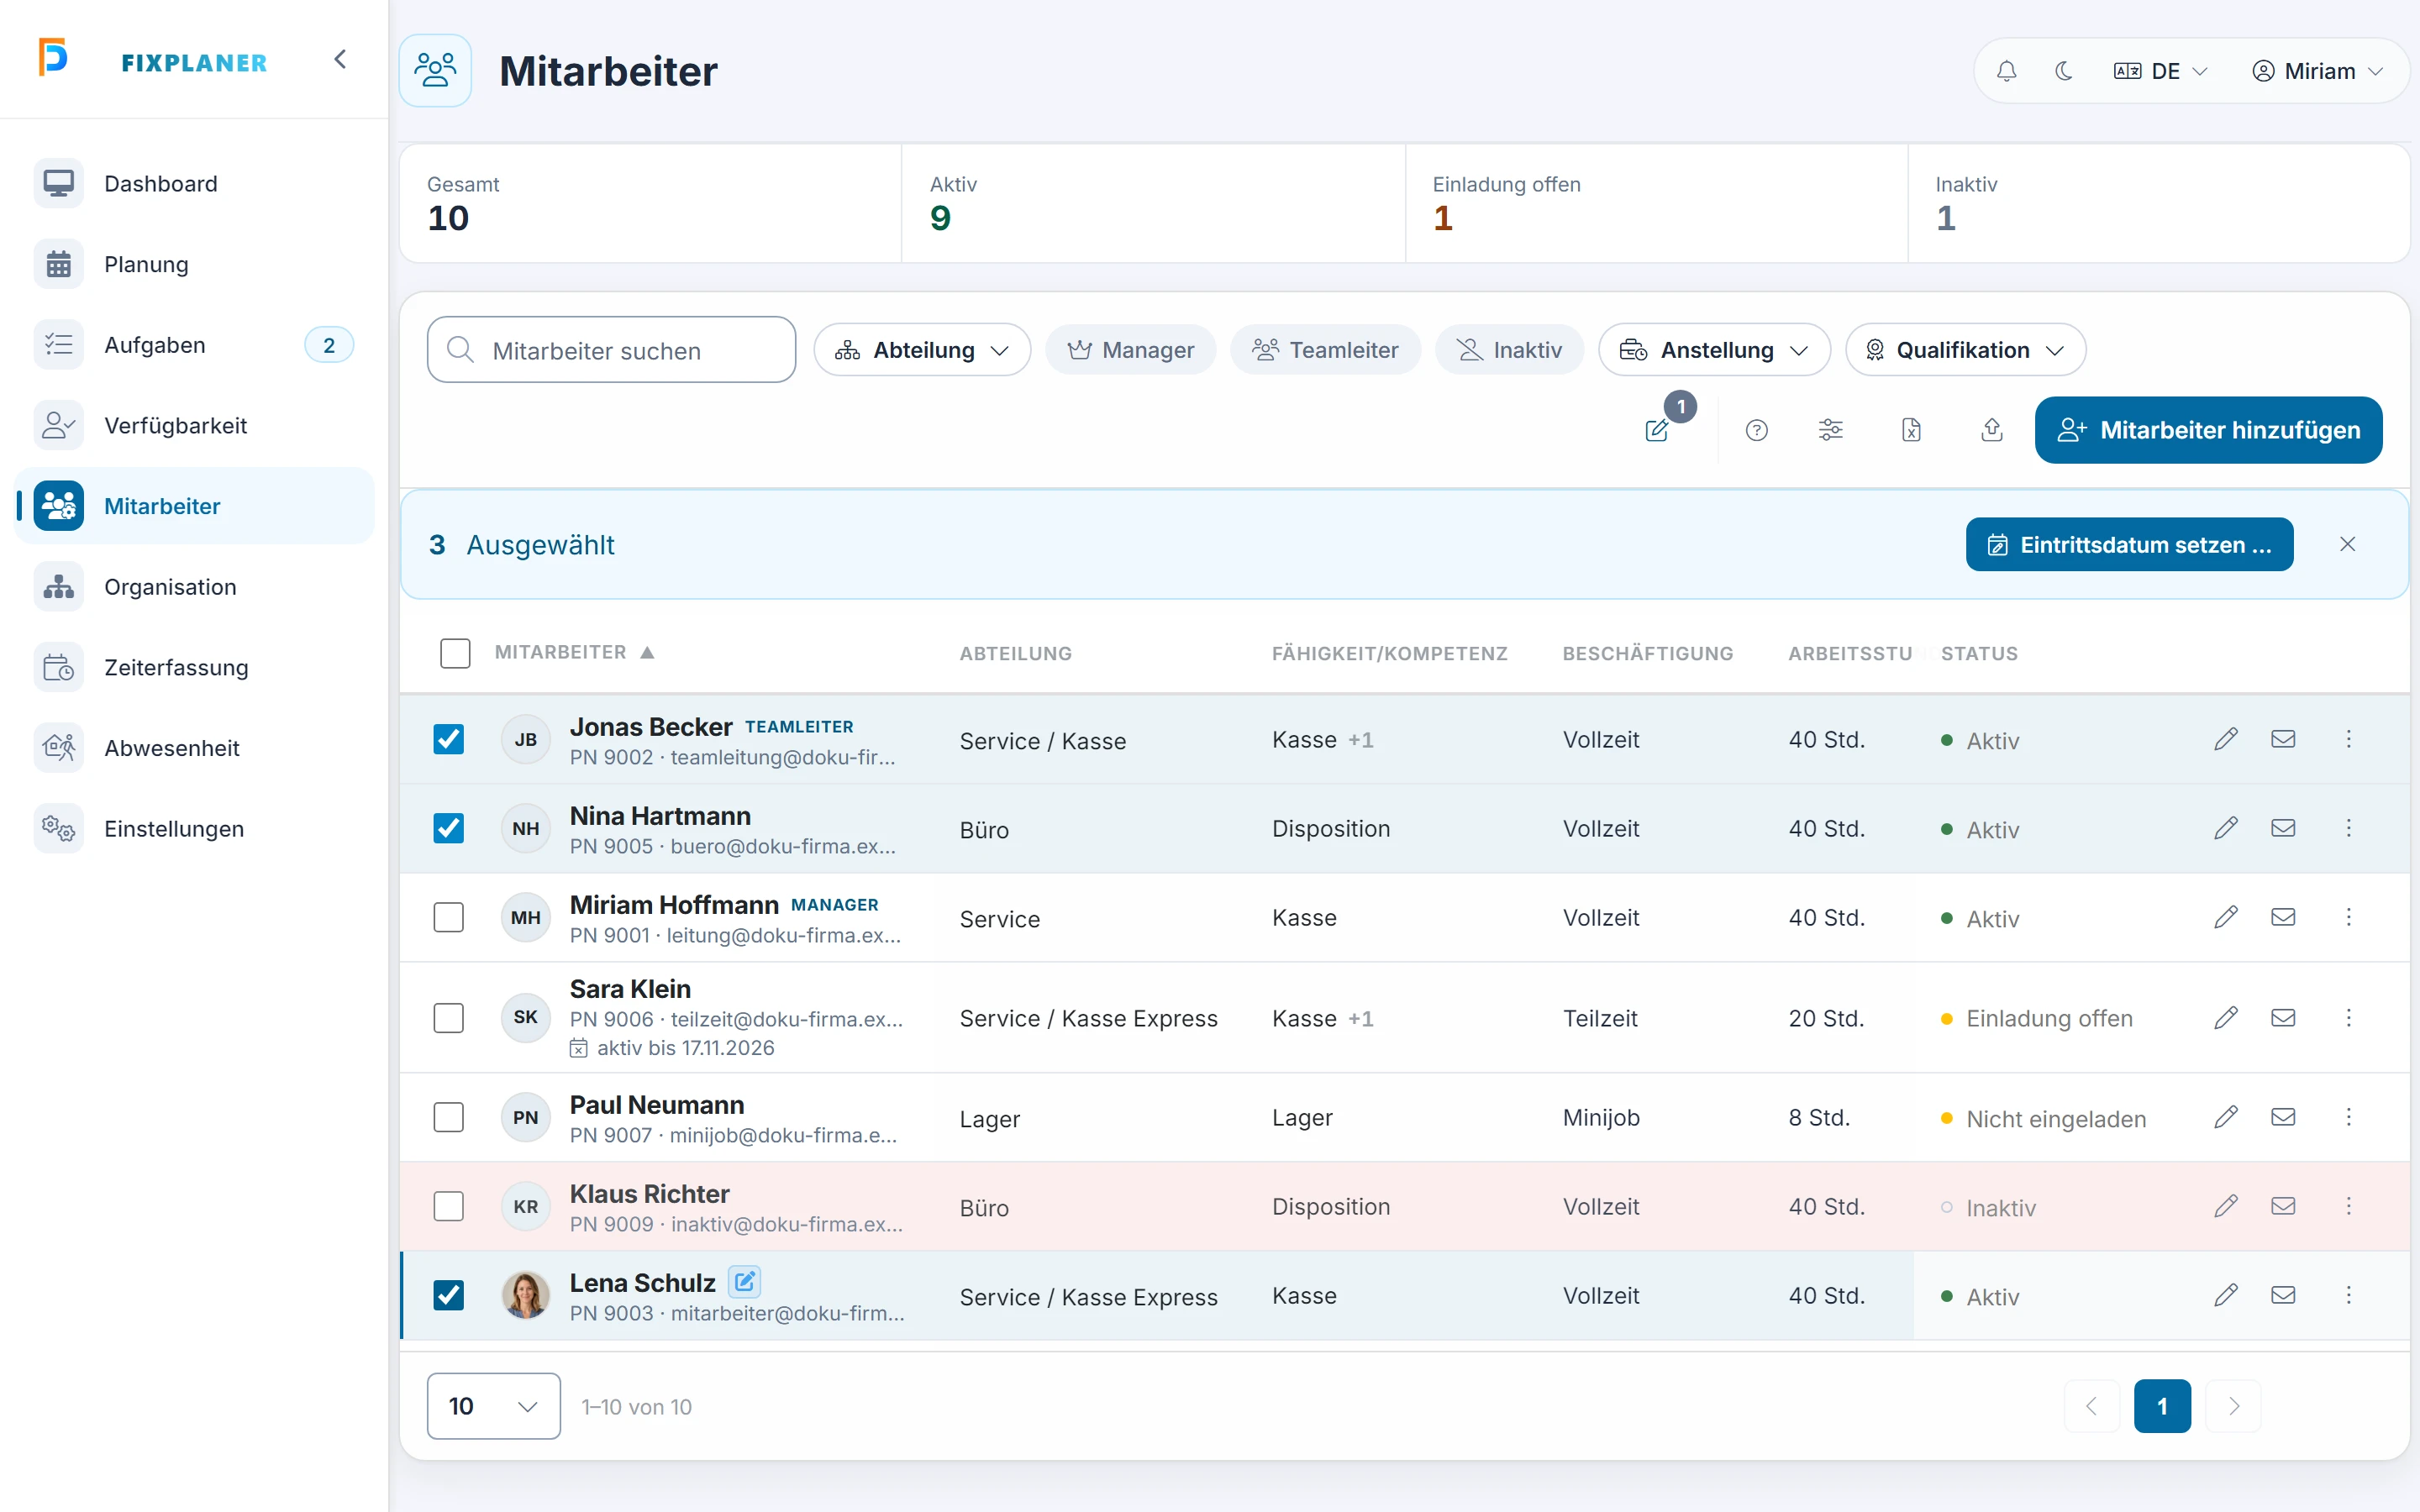Export employees to Excel file icon

1911,430
